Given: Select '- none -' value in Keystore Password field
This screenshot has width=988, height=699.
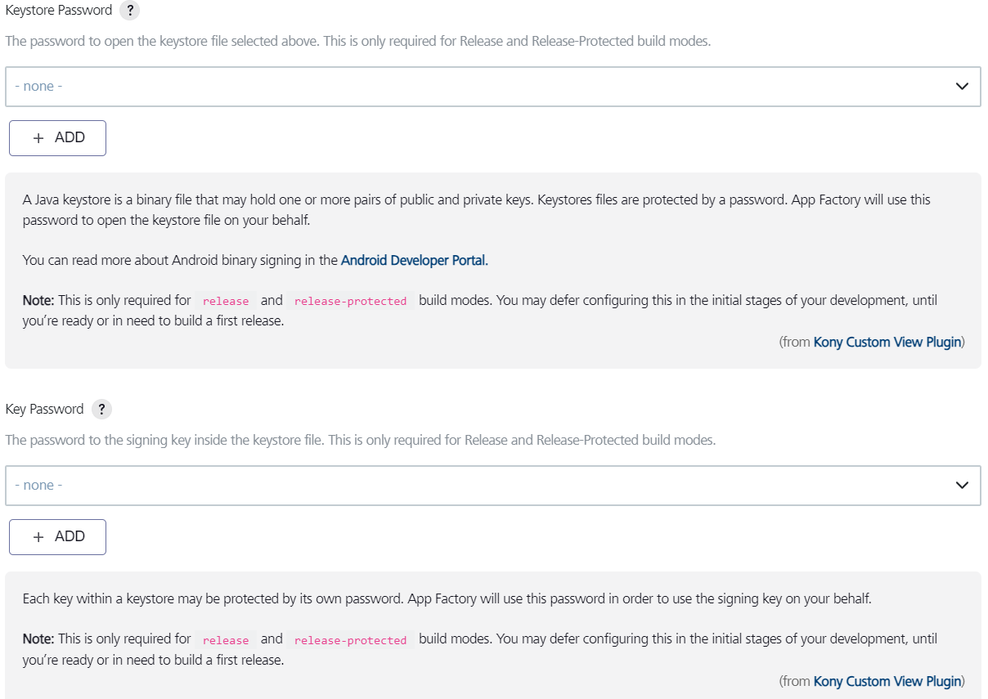Looking at the screenshot, I should click(x=39, y=86).
